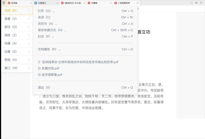Viewport: 205px width, 139px height.
Task: Switch to the 区块链 tab
Action: point(20,3)
